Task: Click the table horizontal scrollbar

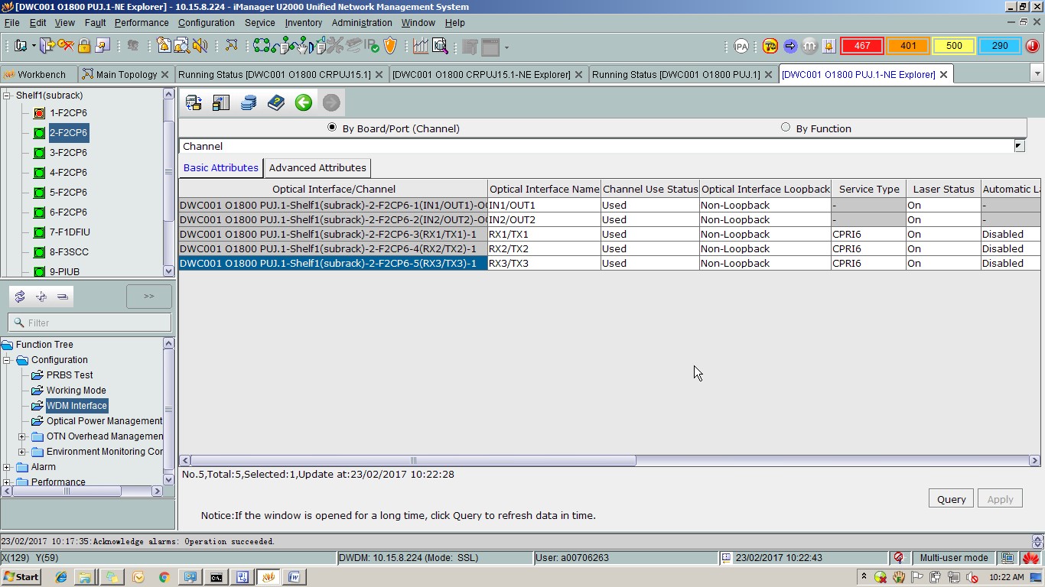Action: pyautogui.click(x=413, y=460)
